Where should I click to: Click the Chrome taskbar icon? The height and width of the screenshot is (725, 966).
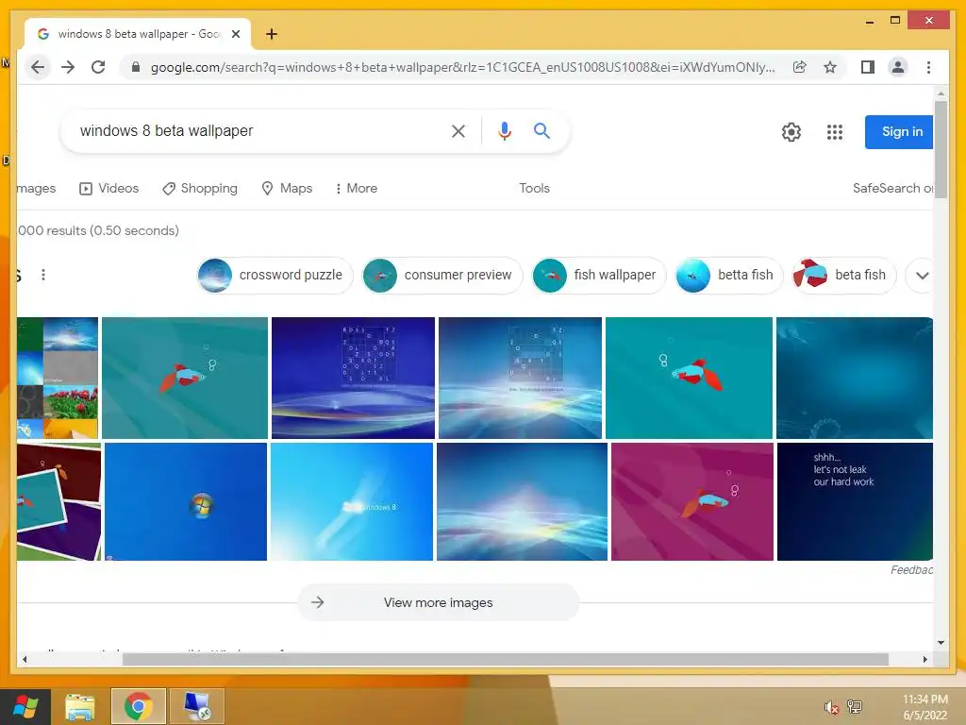pyautogui.click(x=139, y=706)
